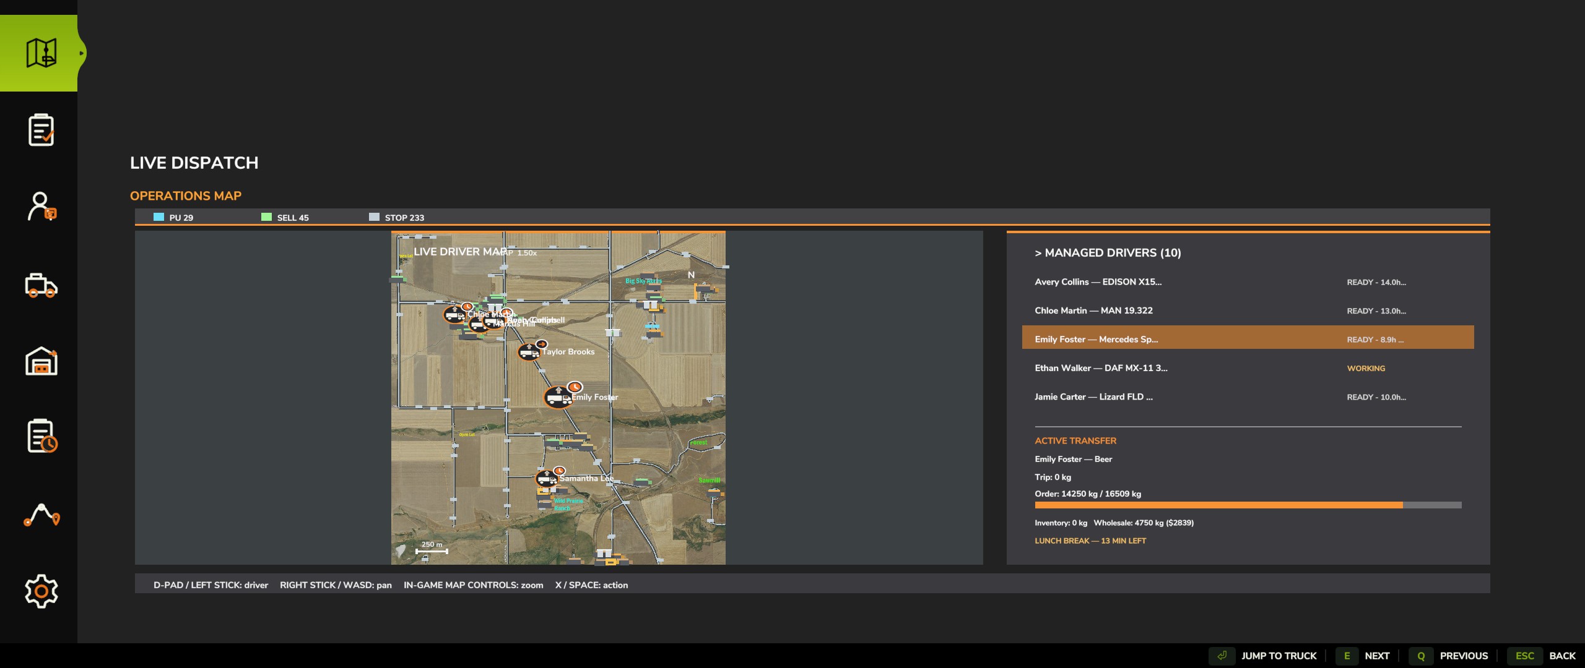Screen dimensions: 1585x668
Task: Collapse the Managed Drivers (10) header
Action: pyautogui.click(x=1108, y=253)
